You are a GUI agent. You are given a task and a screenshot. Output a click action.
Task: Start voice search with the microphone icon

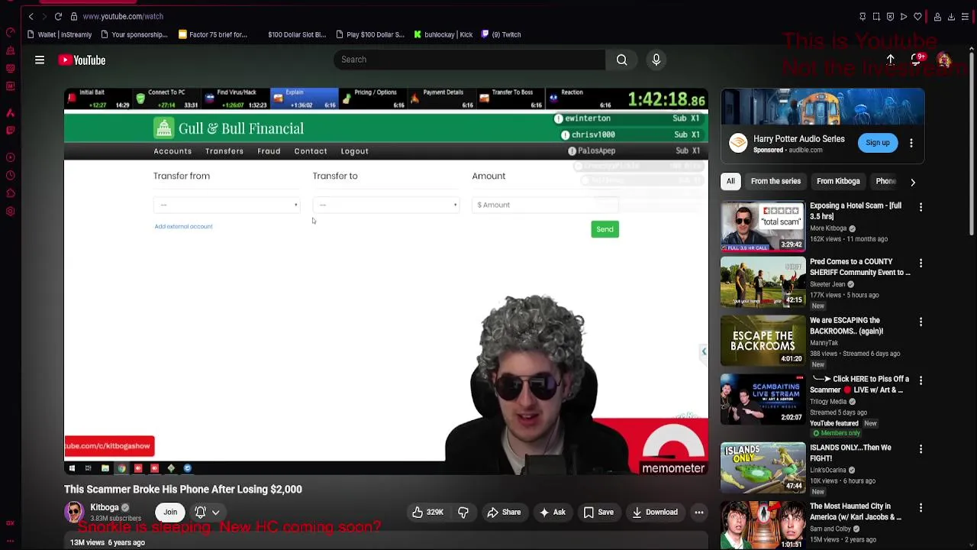[x=656, y=60]
